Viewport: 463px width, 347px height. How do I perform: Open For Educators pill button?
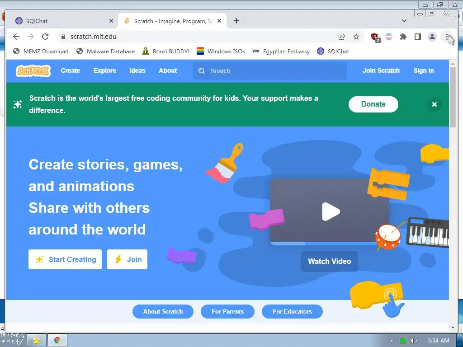(x=293, y=312)
